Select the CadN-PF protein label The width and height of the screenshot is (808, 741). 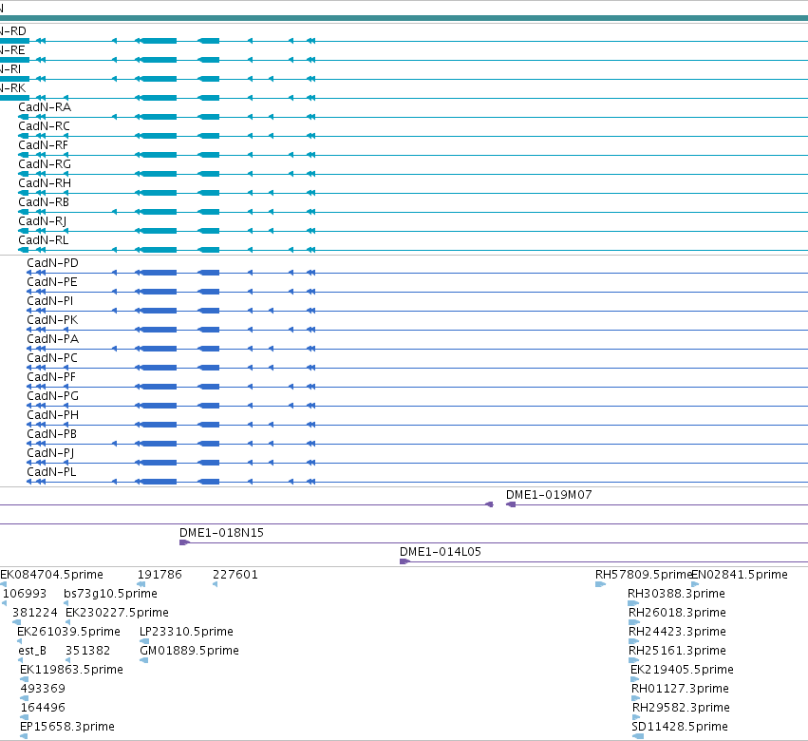click(x=51, y=377)
